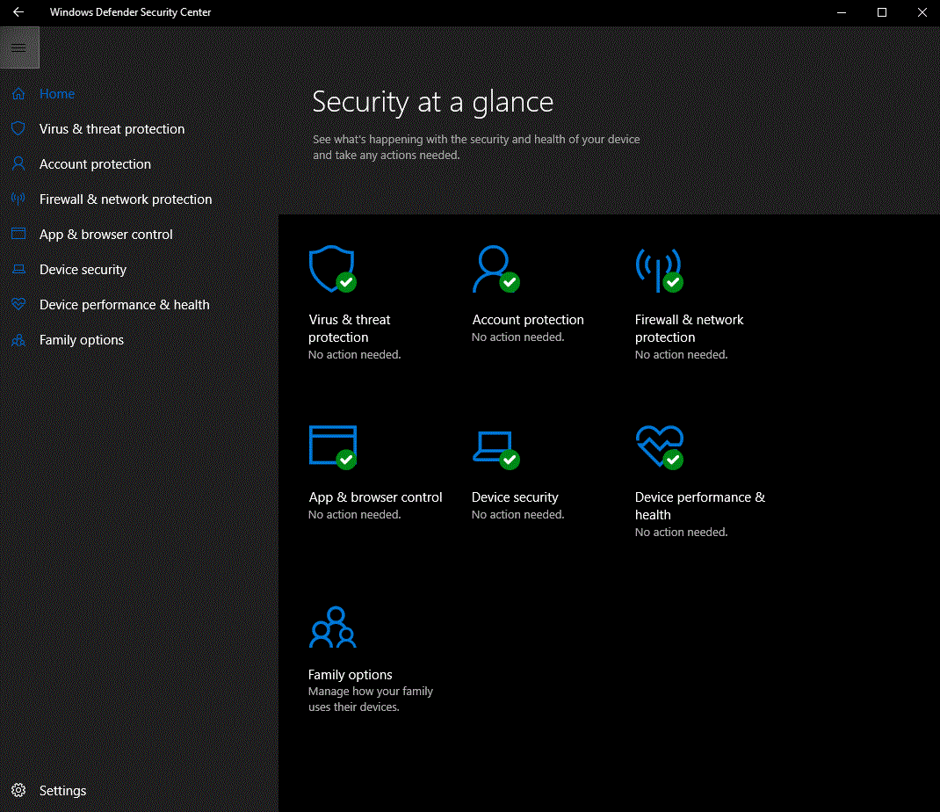Click the Settings gear icon
Viewport: 940px width, 812px height.
pos(18,790)
